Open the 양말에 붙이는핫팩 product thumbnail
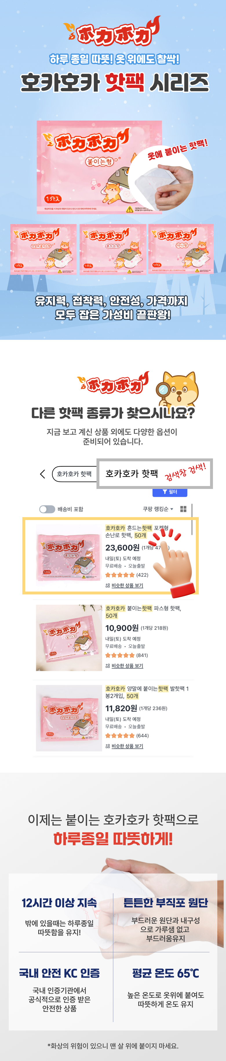The width and height of the screenshot is (226, 1061). point(69,718)
